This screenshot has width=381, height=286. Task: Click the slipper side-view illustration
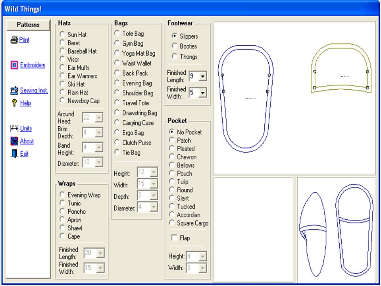(x=313, y=234)
